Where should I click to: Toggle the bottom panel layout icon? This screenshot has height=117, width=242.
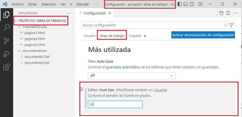point(186,4)
